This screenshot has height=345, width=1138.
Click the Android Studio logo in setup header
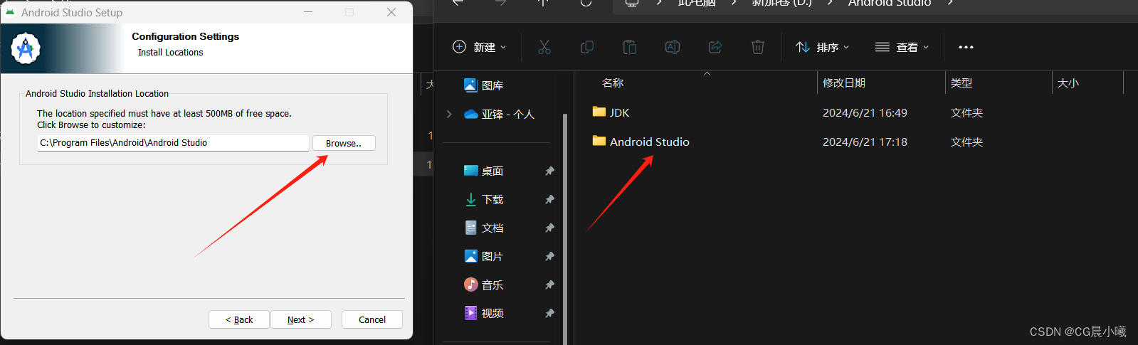(x=26, y=48)
